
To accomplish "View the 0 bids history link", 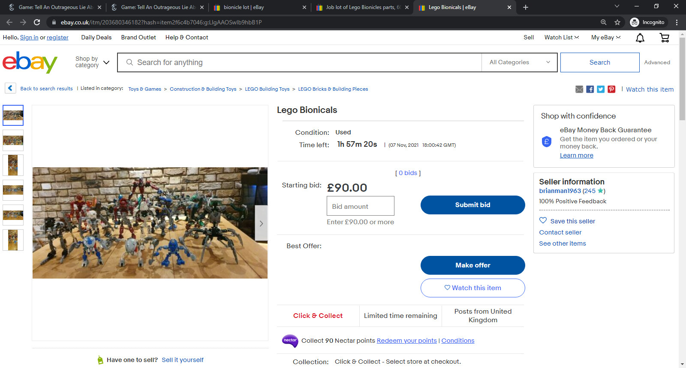I will click(x=408, y=173).
